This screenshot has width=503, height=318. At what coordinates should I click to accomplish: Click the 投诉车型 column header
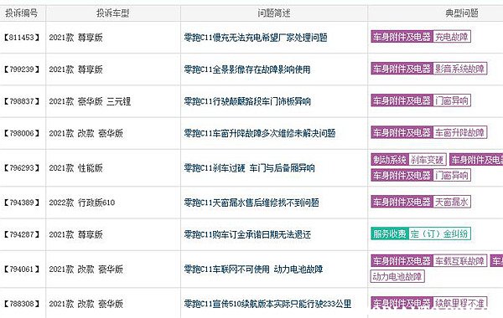pyautogui.click(x=113, y=13)
